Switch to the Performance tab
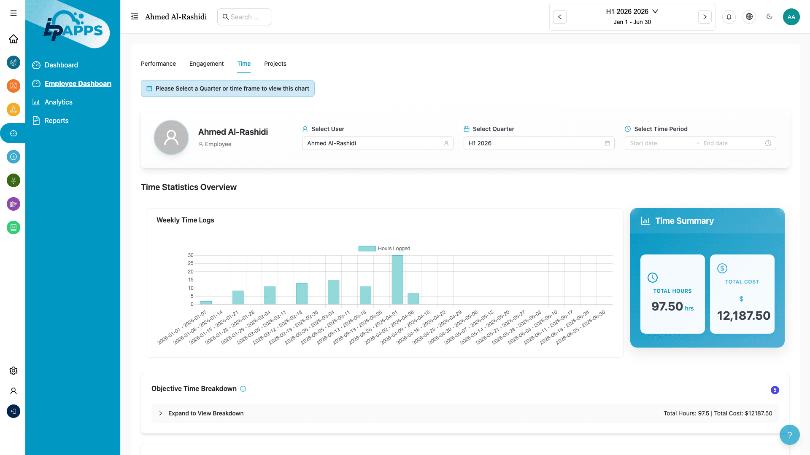 tap(158, 64)
